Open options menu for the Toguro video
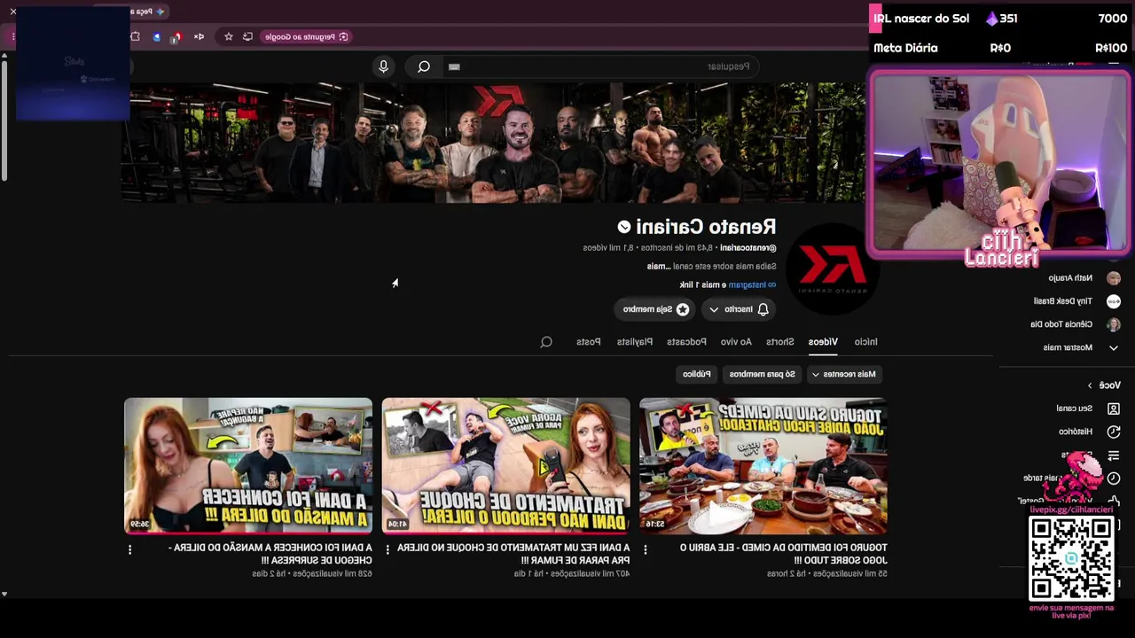1135x638 pixels. point(645,549)
